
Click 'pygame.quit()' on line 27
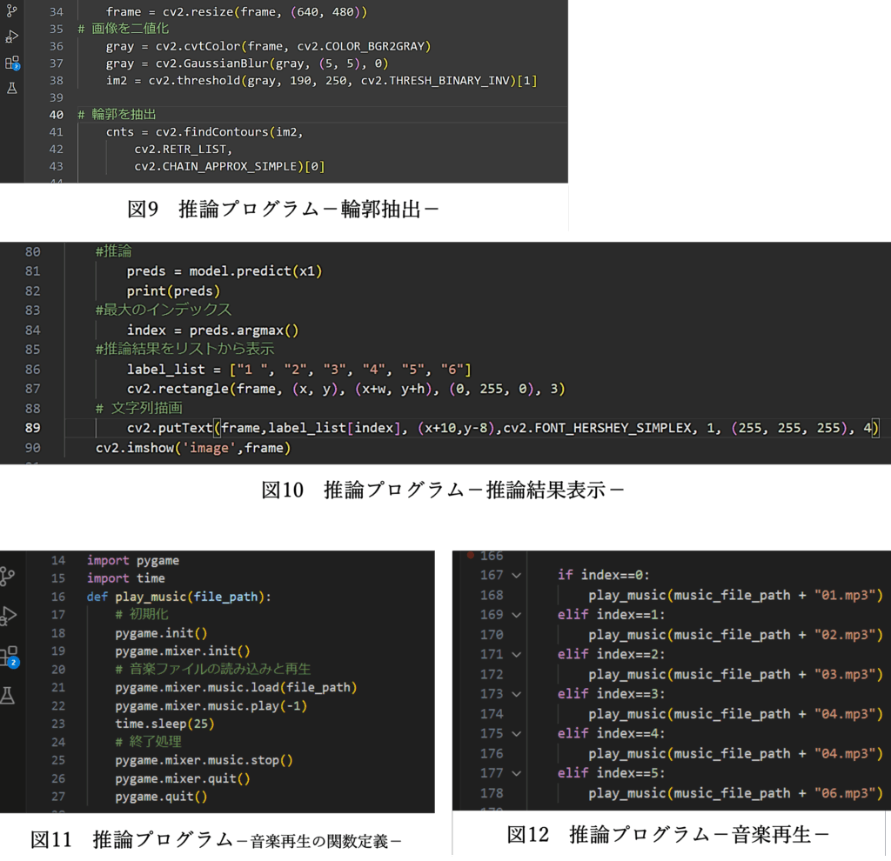click(x=161, y=797)
